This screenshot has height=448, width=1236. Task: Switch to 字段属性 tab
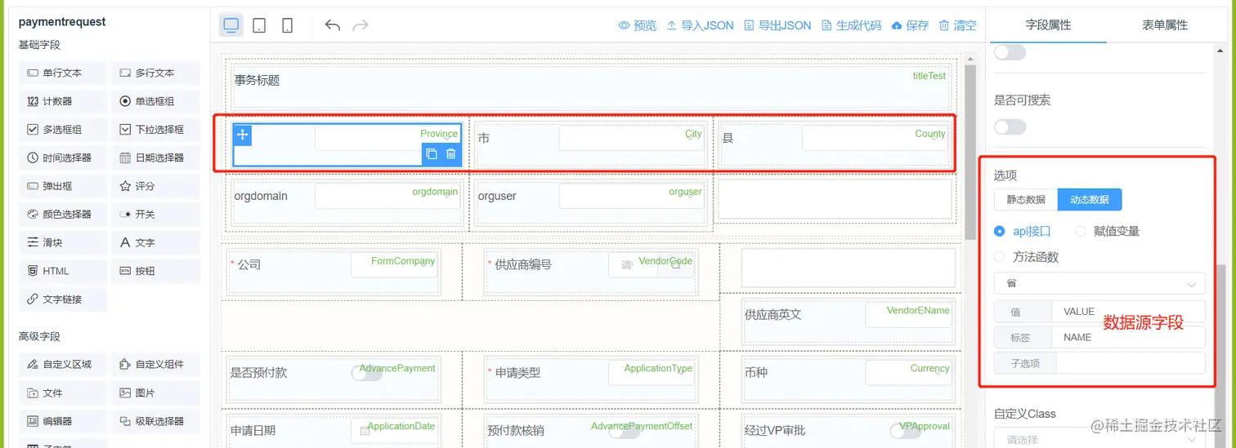(1048, 25)
